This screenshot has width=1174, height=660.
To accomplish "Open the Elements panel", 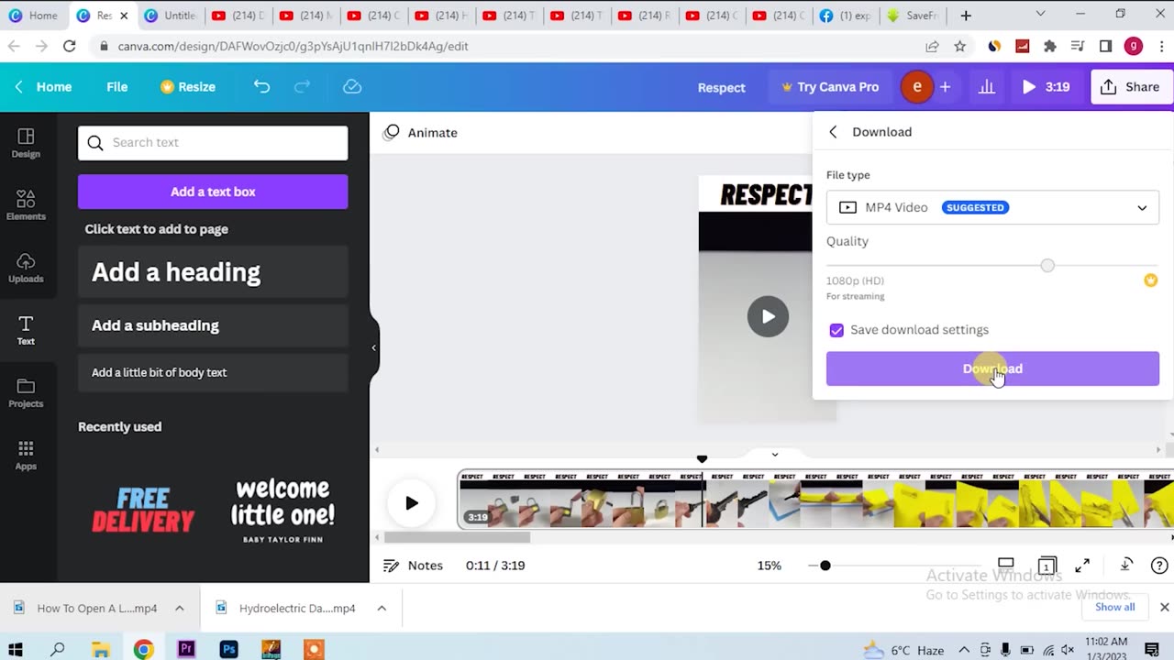I will point(26,205).
